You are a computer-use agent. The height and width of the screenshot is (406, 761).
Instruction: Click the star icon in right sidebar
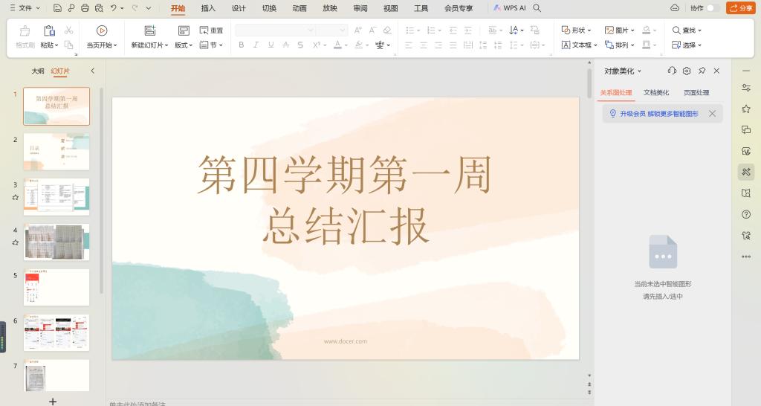(x=746, y=109)
